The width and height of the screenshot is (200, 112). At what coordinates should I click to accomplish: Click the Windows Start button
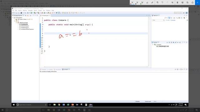coord(14,105)
